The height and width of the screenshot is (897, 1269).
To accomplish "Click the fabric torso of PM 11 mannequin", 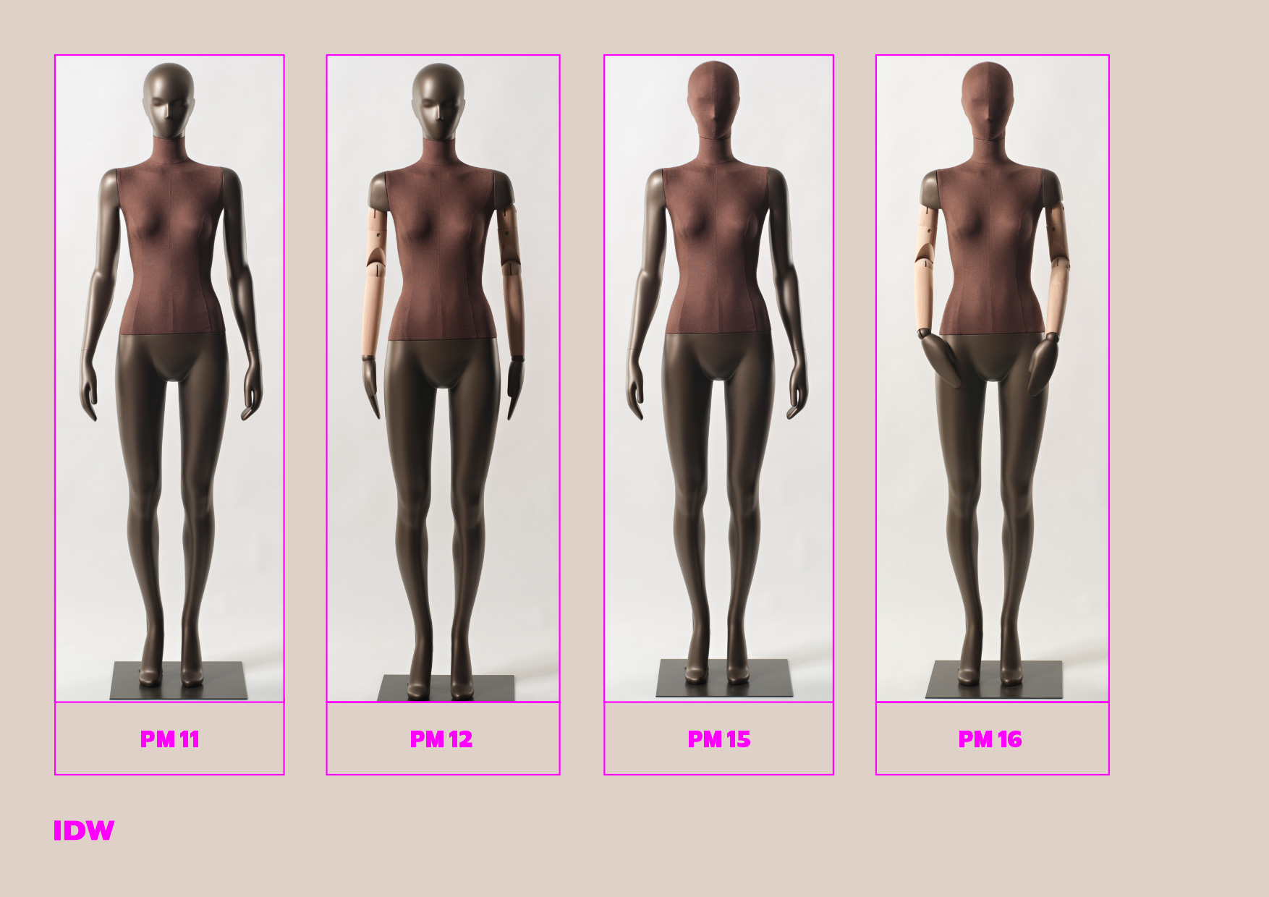I will tap(171, 253).
